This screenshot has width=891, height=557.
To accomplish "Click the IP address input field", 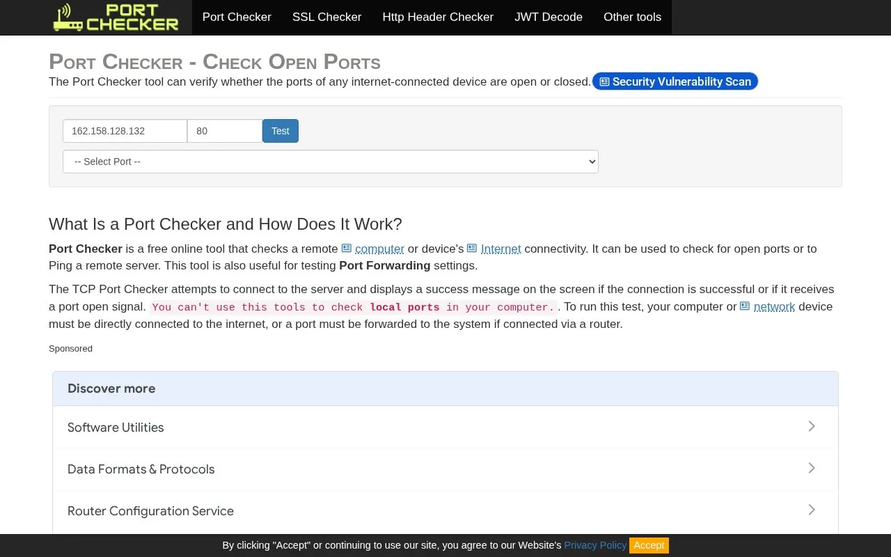I will coord(125,131).
